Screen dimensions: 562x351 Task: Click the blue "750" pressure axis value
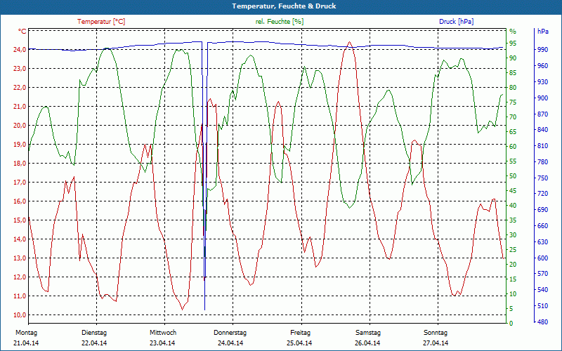[x=543, y=178]
